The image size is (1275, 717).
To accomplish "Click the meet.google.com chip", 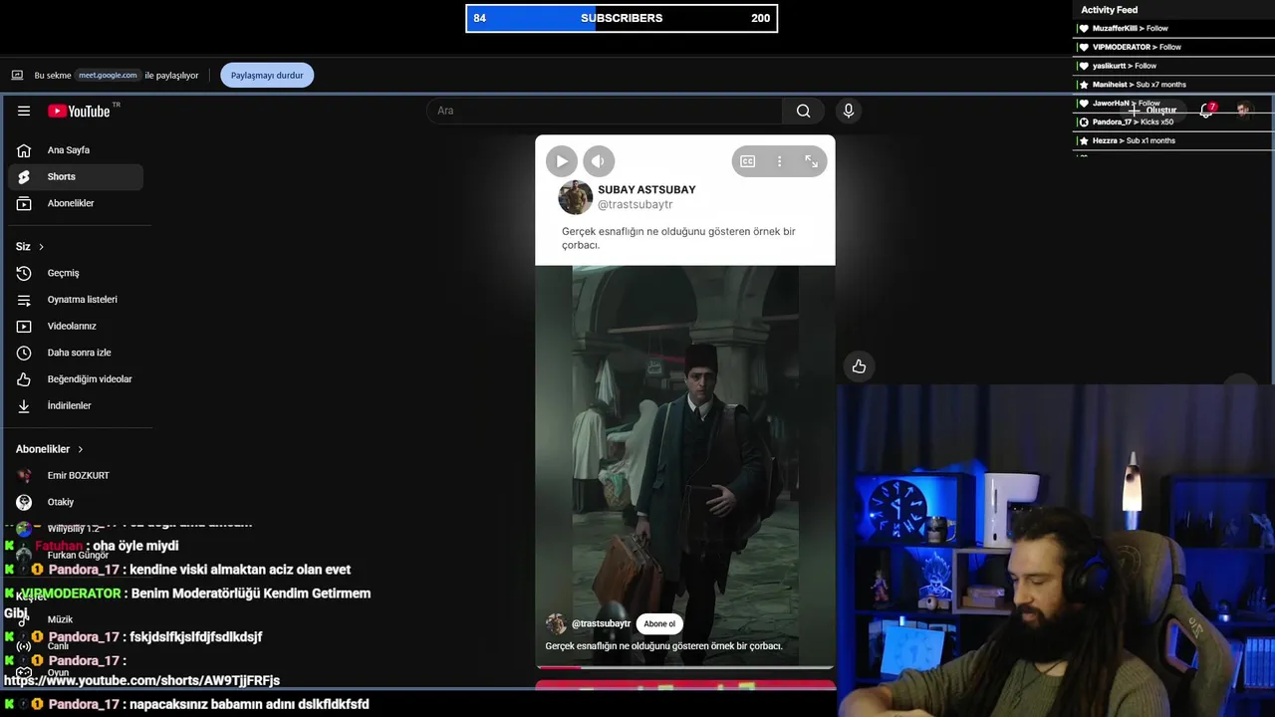I will coord(108,75).
